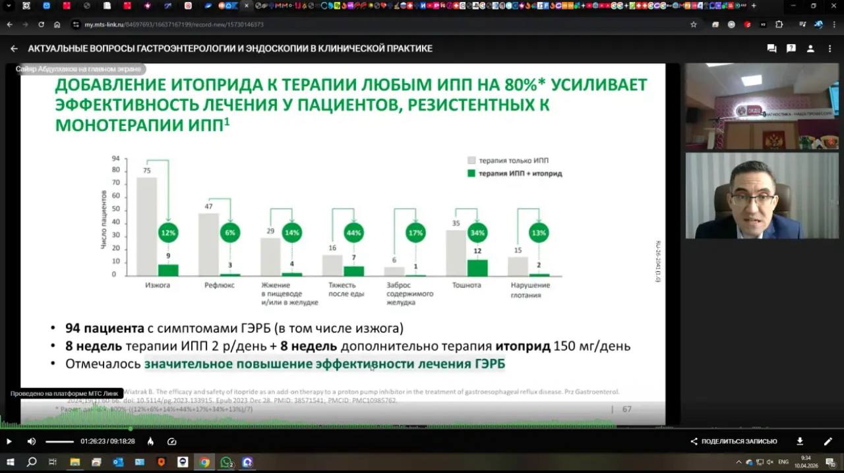Expand the three-dot more options menu

(x=829, y=49)
